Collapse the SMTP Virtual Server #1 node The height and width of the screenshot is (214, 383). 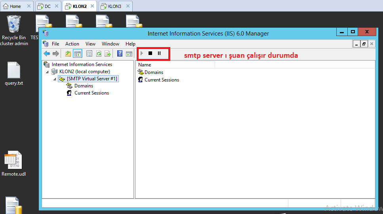pos(54,79)
